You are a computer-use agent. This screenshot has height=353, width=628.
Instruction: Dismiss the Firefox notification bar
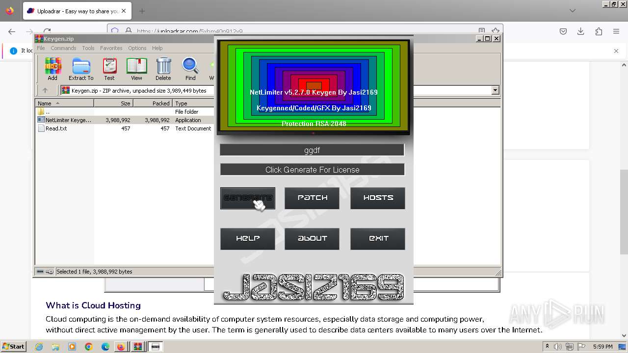(x=616, y=50)
